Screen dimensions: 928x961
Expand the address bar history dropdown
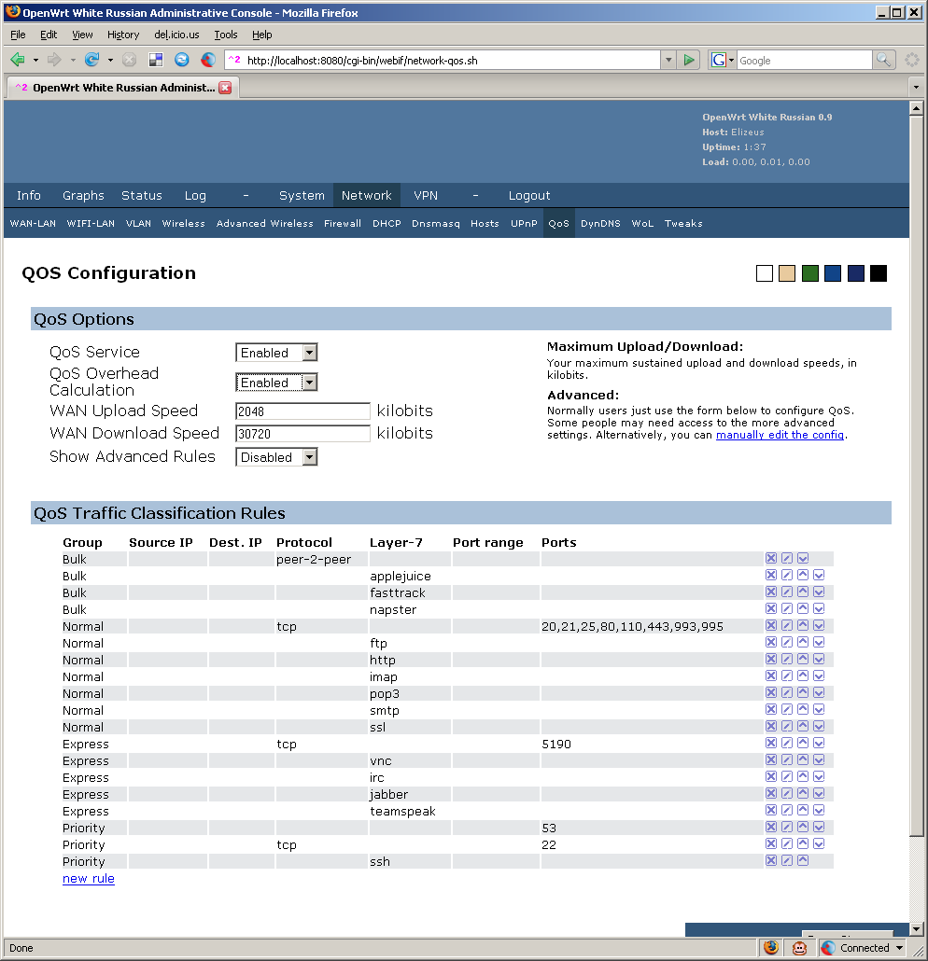coord(668,60)
